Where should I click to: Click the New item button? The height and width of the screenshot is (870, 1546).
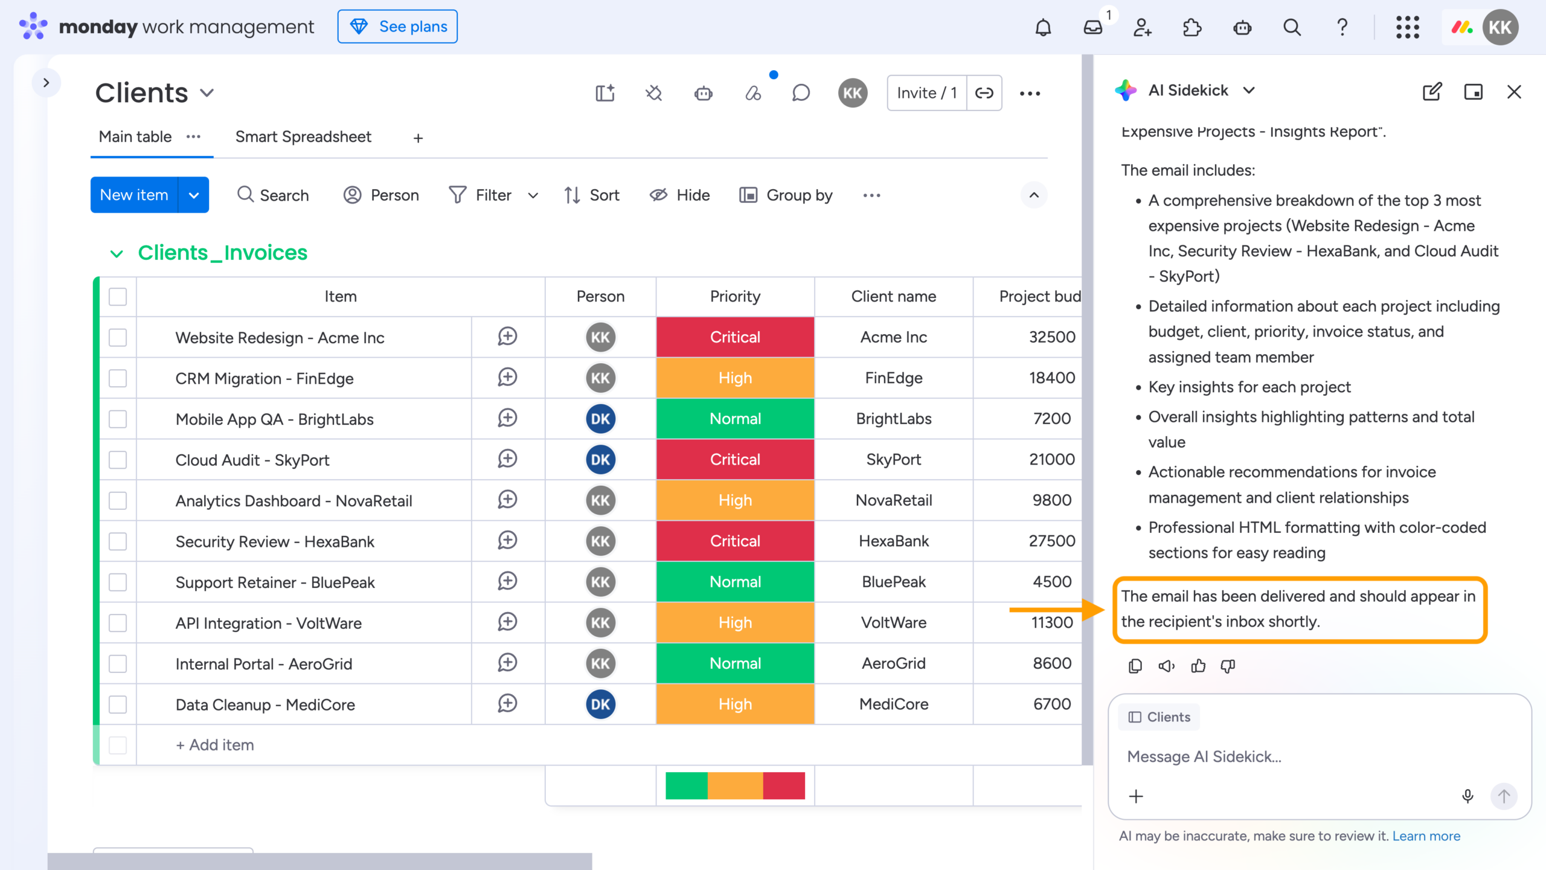pos(134,195)
